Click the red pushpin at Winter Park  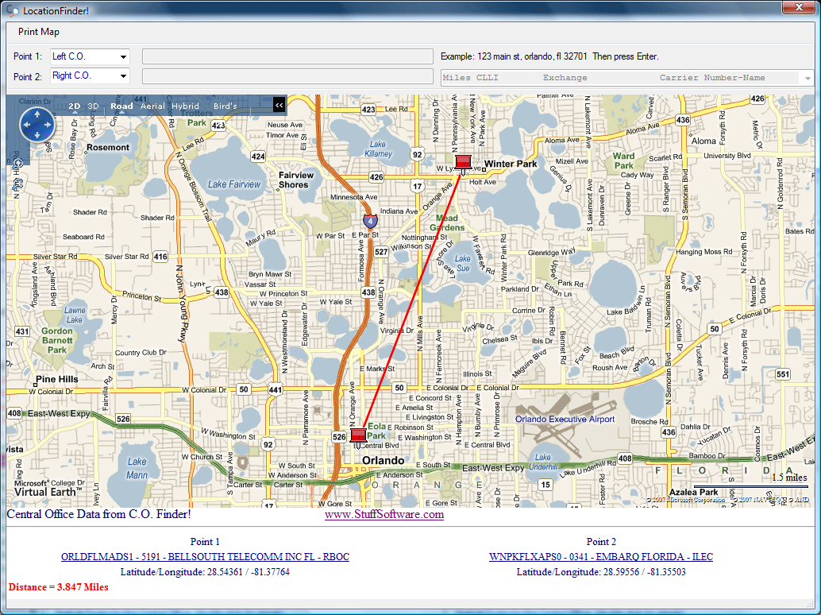click(463, 164)
